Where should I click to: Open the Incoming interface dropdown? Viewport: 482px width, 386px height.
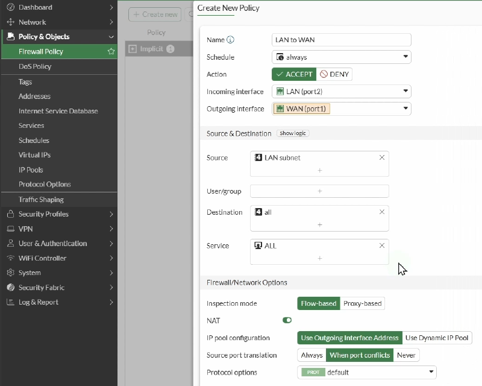point(341,92)
